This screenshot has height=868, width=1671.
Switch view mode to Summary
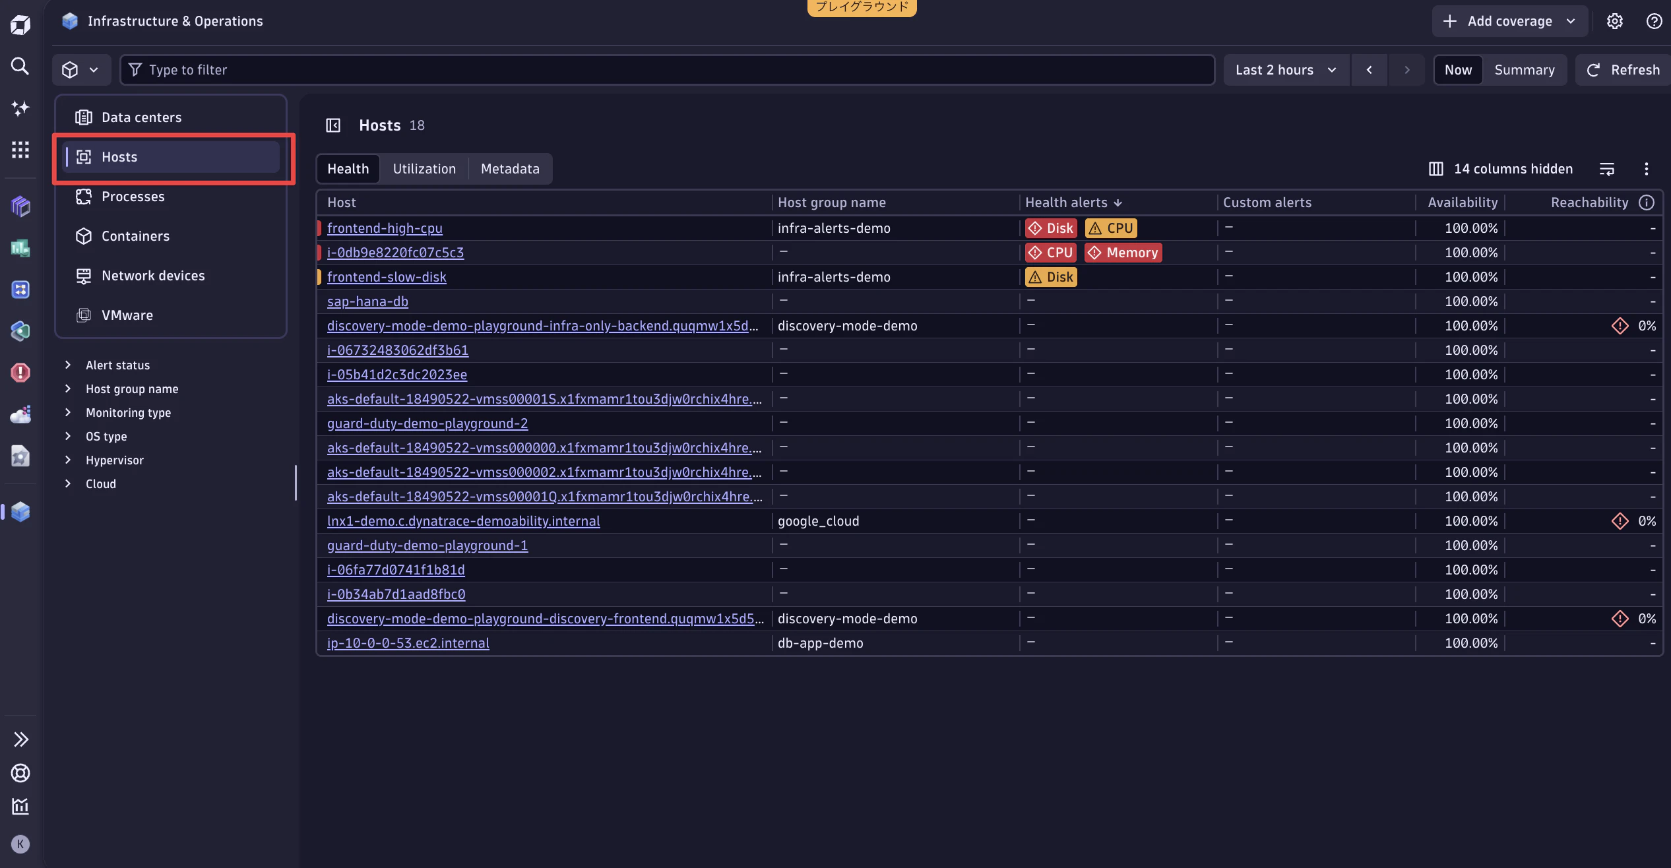tap(1525, 70)
